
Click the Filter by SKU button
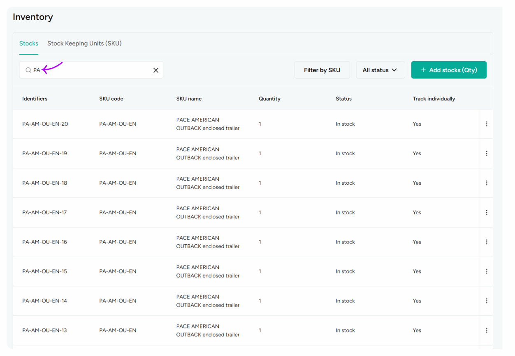pos(322,70)
